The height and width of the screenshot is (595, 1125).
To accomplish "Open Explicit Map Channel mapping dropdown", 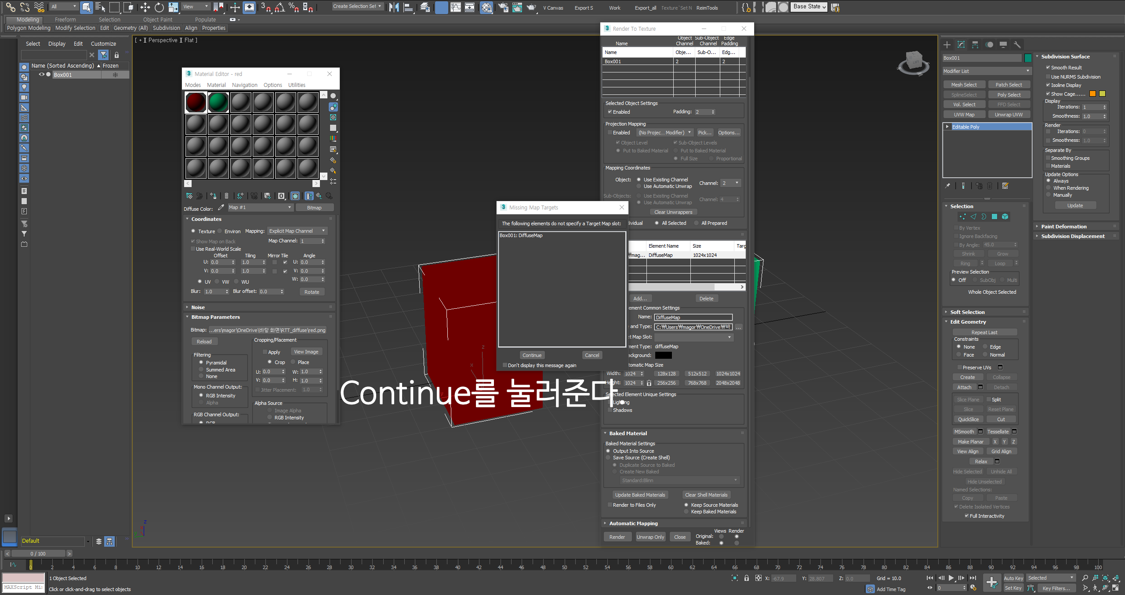I will pos(297,231).
